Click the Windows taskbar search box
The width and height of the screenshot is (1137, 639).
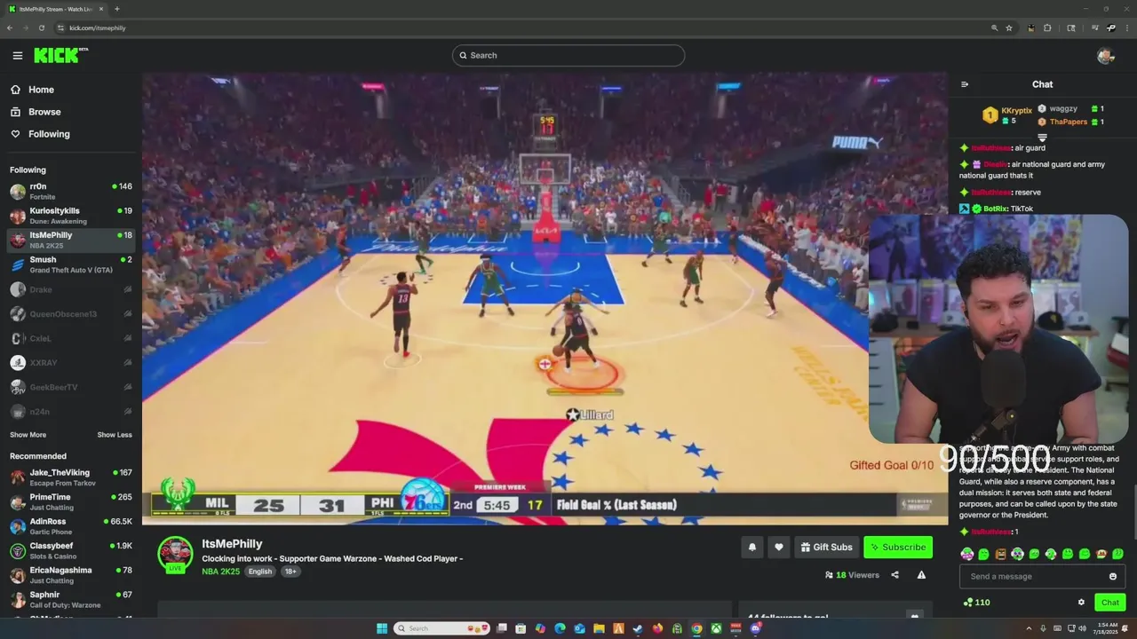pos(443,628)
